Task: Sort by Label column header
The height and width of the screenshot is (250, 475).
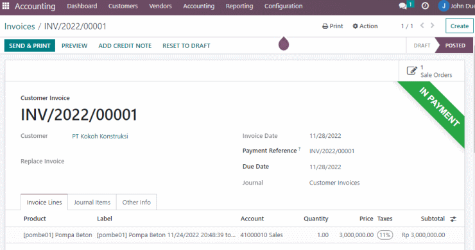Action: [105, 219]
